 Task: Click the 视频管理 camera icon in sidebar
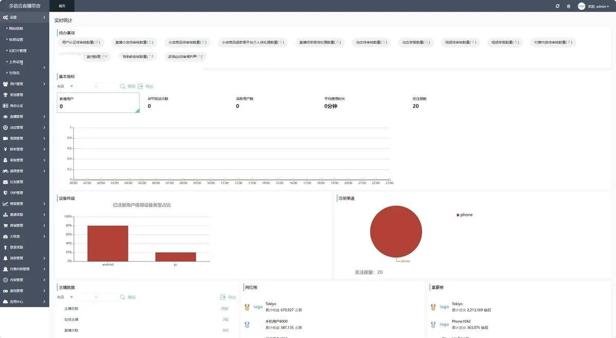click(x=5, y=138)
